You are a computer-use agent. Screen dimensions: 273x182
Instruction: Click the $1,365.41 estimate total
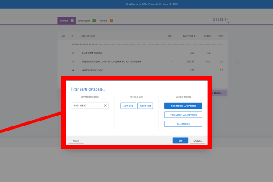(220, 20)
